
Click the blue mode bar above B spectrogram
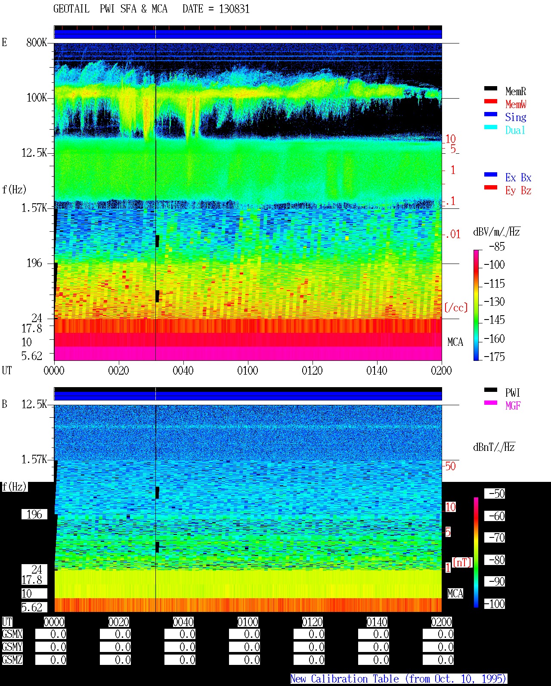point(248,395)
